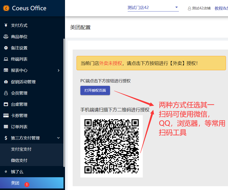Image resolution: width=228 pixels, height=190 pixels.
Task: Expand the 报表中心 submenu chevron
Action: [x=59, y=70]
